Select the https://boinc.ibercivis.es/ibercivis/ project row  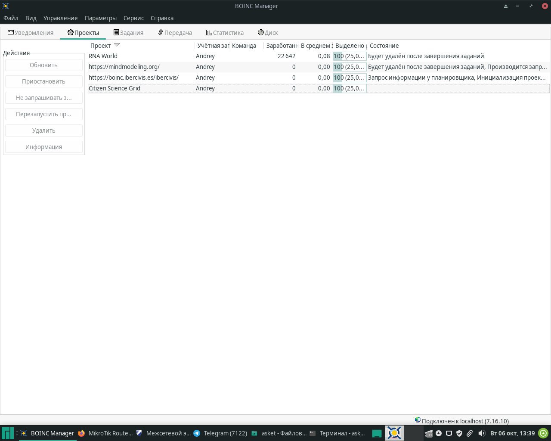[319, 78]
